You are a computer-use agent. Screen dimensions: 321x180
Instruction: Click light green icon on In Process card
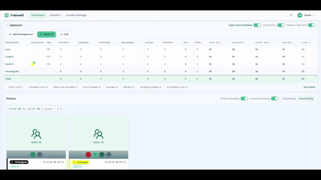95,155
